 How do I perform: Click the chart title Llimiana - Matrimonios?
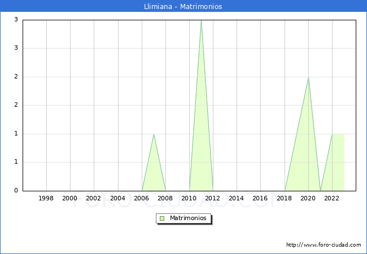coord(183,6)
